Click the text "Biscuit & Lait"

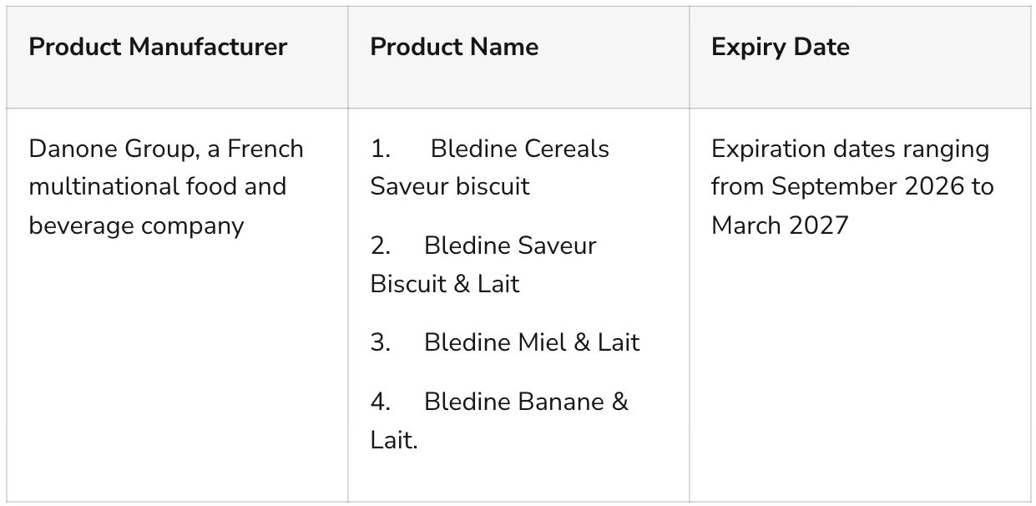click(x=444, y=284)
